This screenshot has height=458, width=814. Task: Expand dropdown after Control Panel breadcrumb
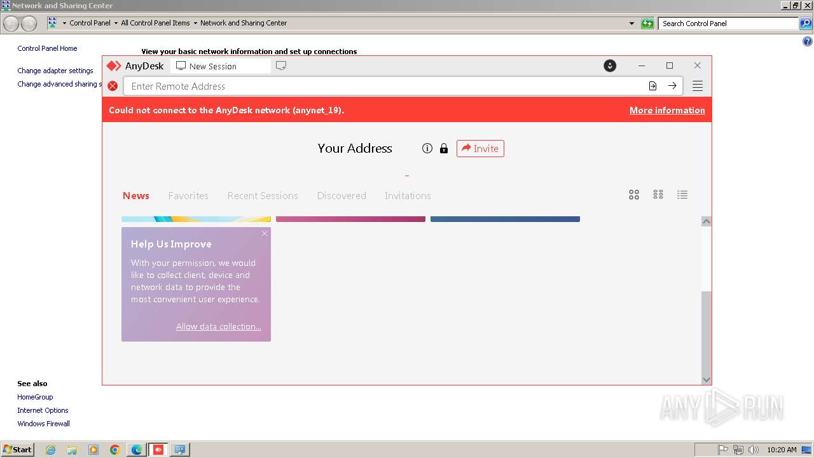tap(116, 23)
